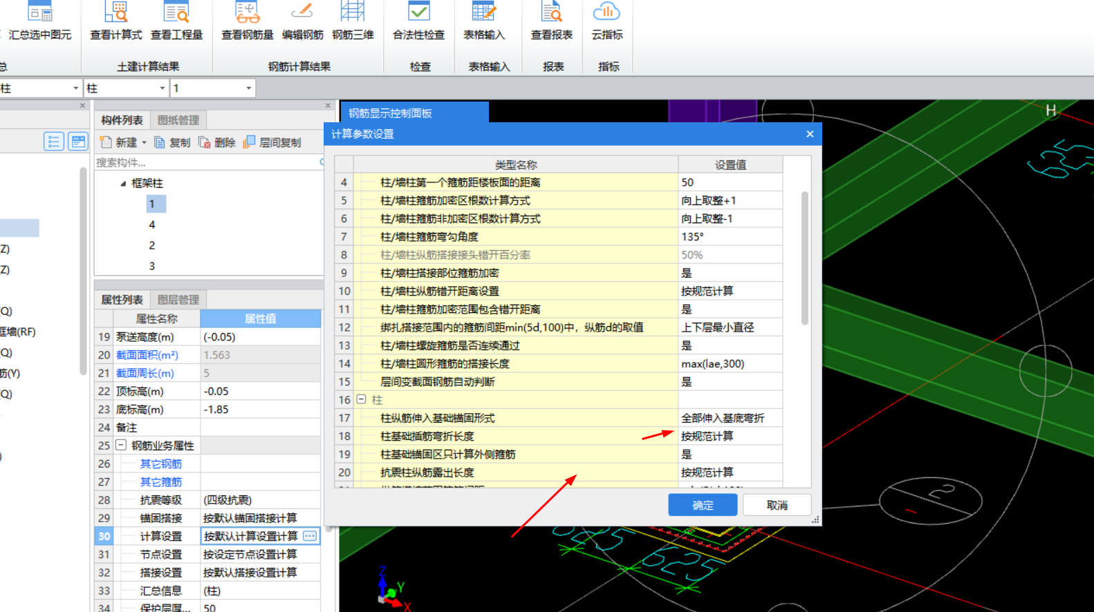Click 层间复制 button

click(x=272, y=142)
